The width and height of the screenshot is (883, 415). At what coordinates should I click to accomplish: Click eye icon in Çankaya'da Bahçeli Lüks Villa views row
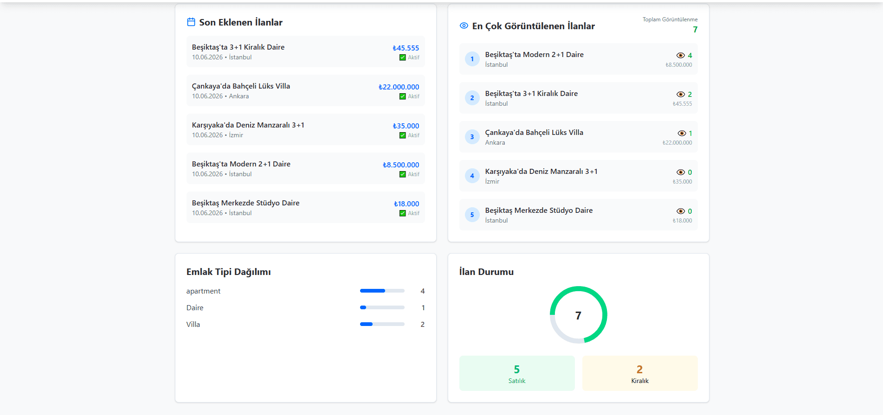click(x=682, y=133)
